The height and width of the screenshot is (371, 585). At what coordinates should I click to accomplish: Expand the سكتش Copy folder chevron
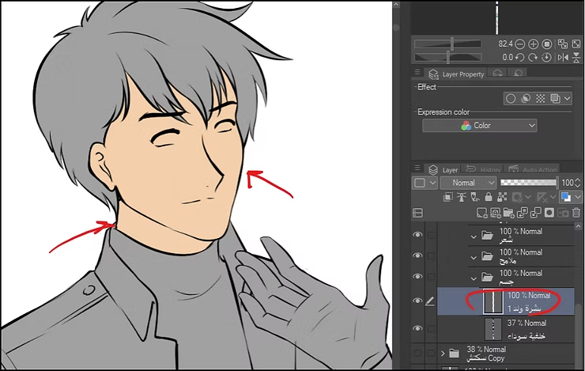[443, 353]
